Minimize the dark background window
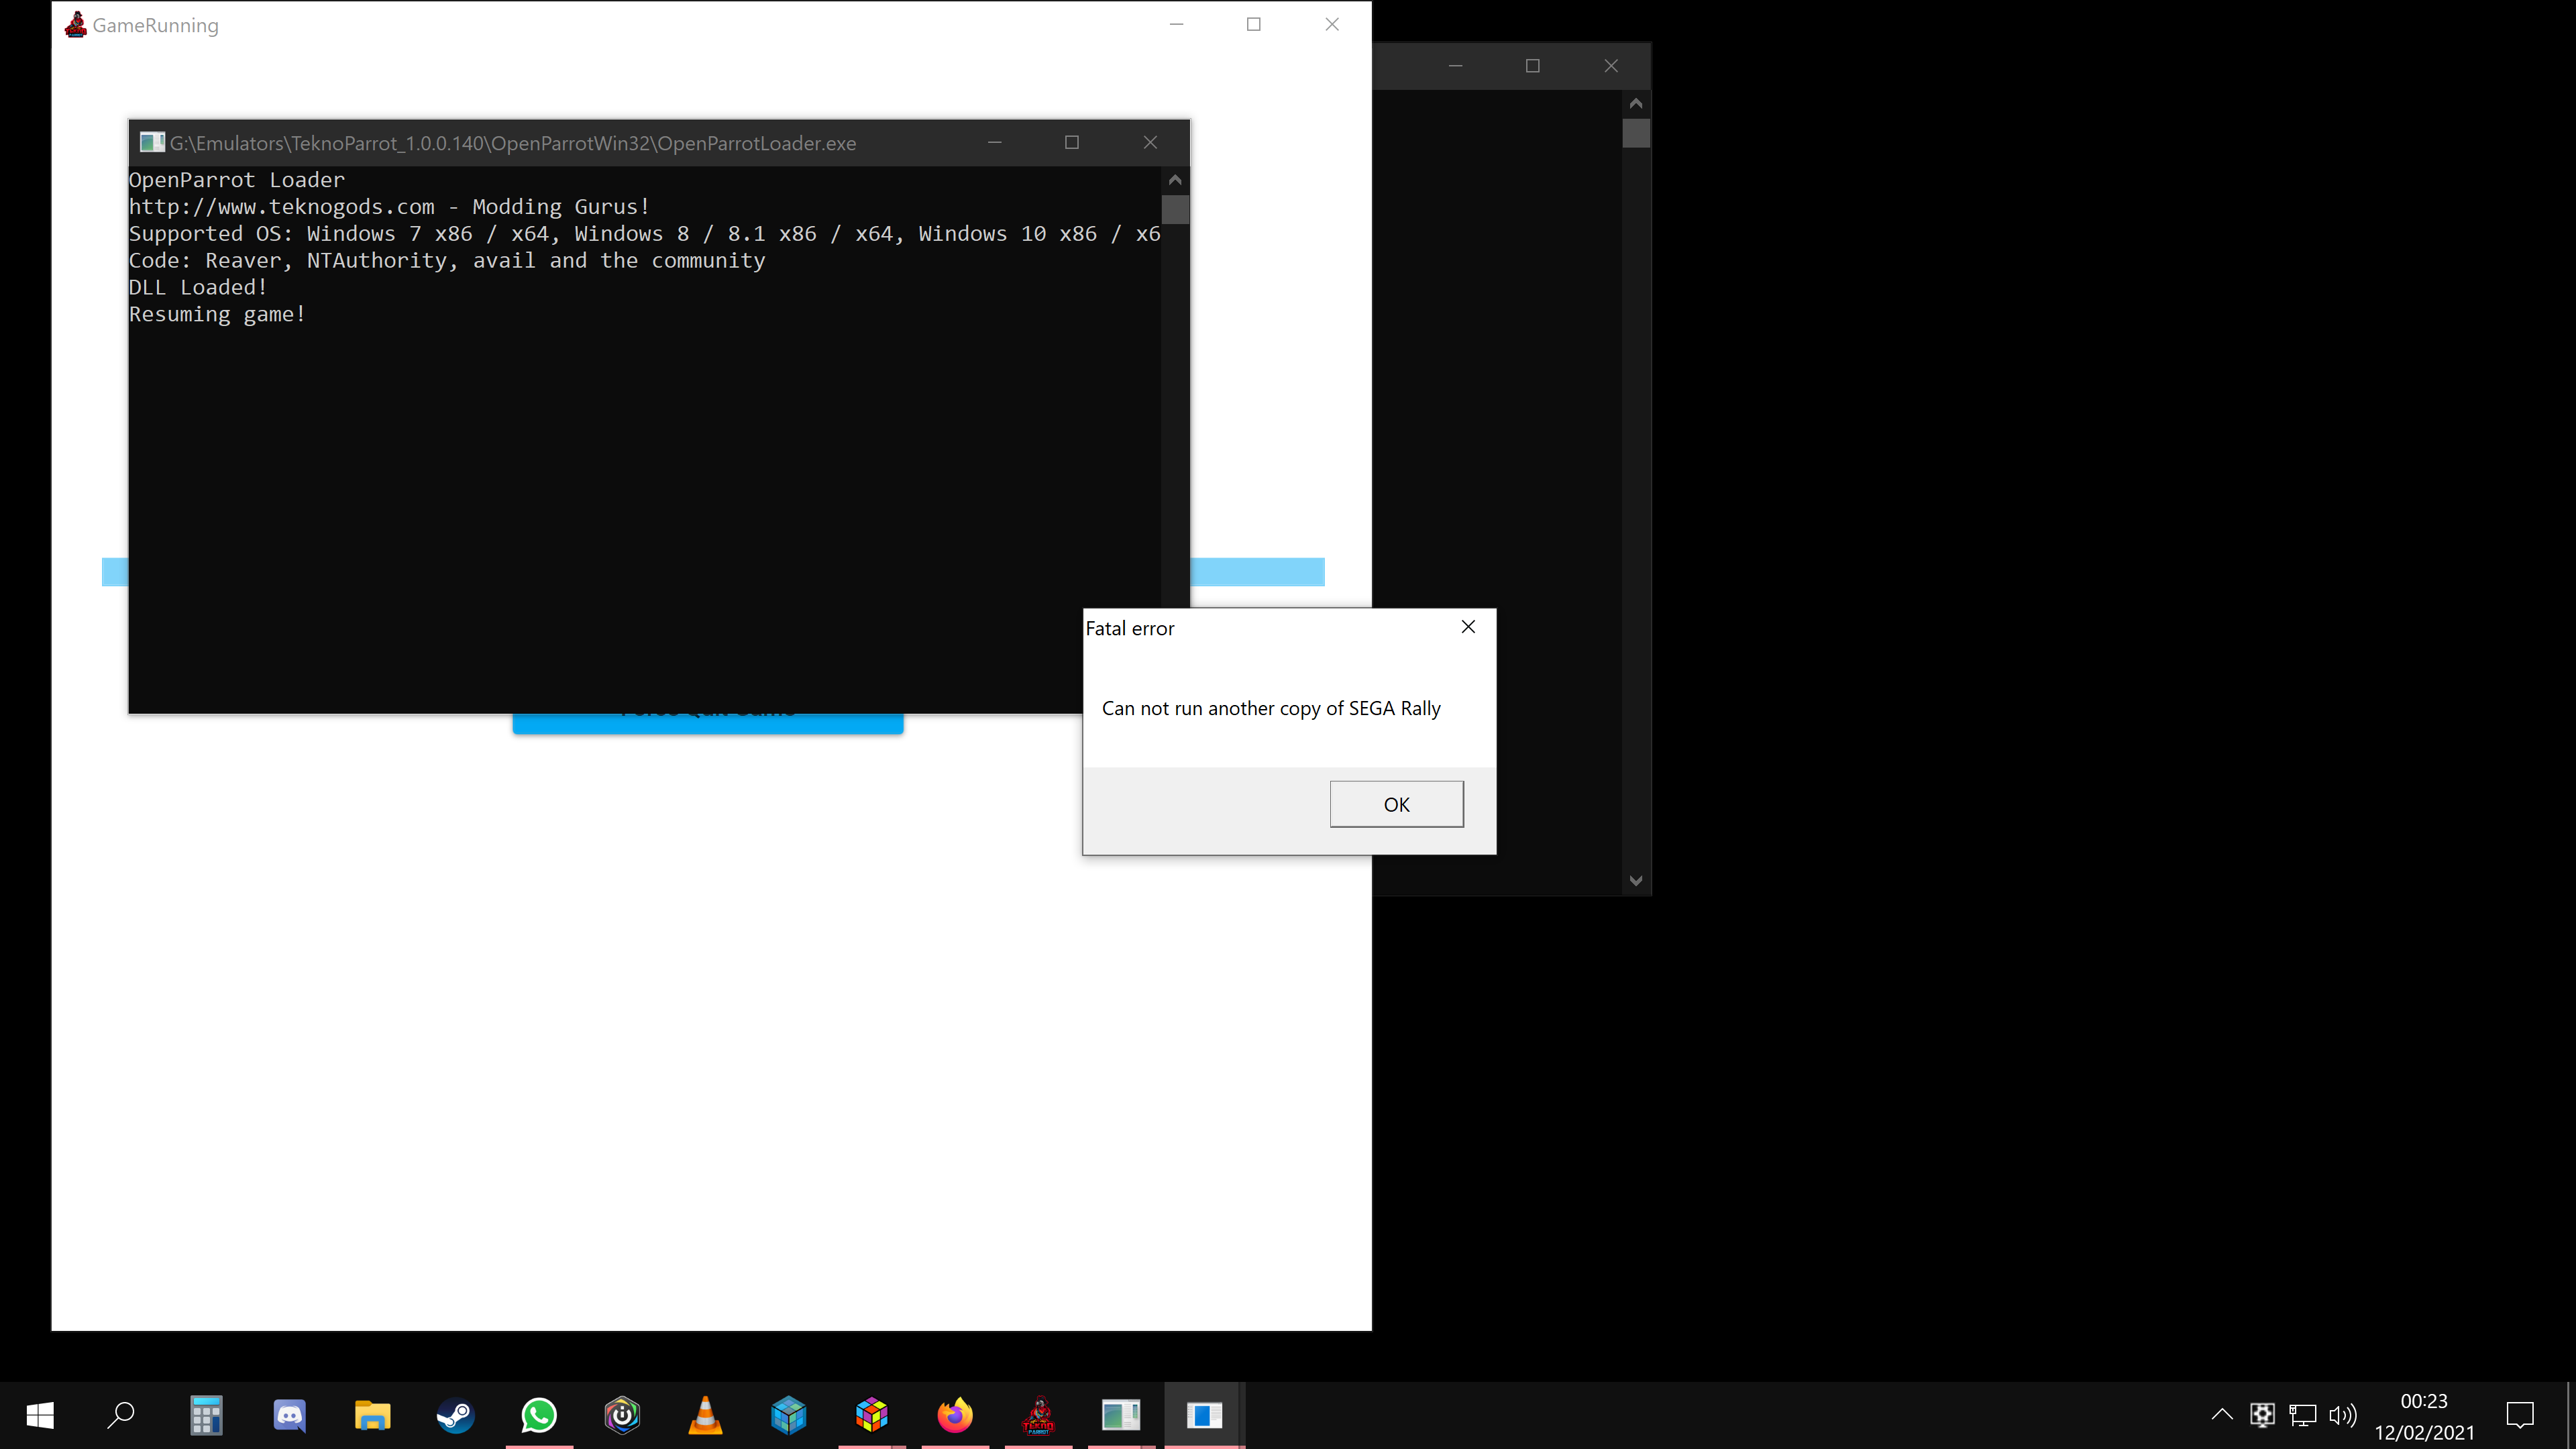Viewport: 2576px width, 1449px height. click(1455, 66)
